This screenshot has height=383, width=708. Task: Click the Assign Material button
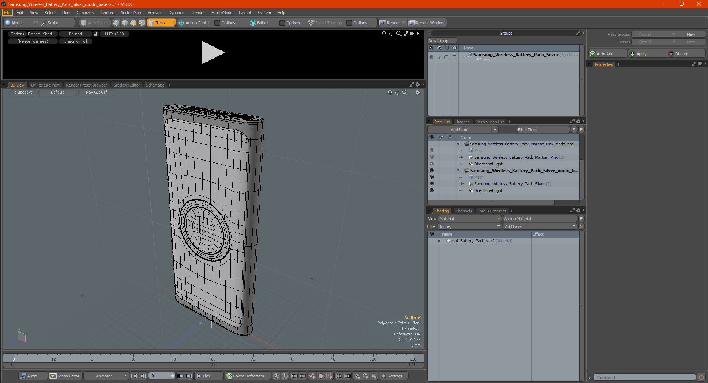click(x=540, y=219)
